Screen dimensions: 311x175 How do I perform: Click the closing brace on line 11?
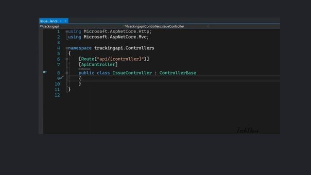click(69, 89)
